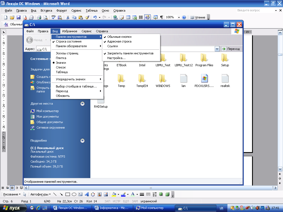
Task: Click the Undo arrow in Word toolbar
Action: (x=95, y=17)
